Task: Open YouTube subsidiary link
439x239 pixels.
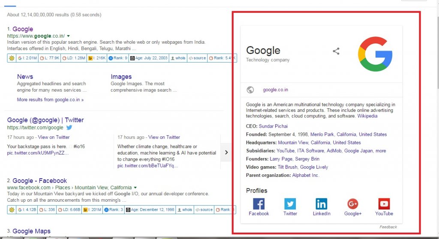Action: click(x=285, y=151)
